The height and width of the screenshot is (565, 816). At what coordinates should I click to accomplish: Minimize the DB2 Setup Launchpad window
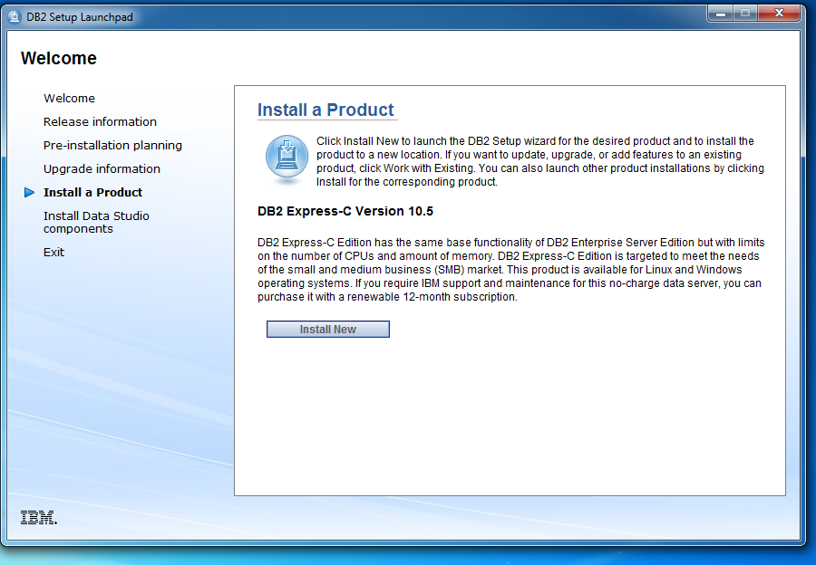click(x=721, y=14)
